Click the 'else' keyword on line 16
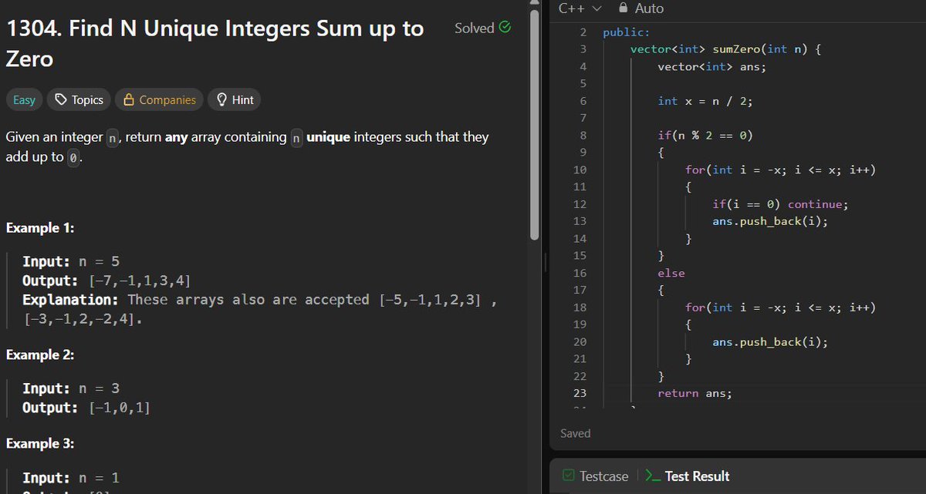The width and height of the screenshot is (926, 494). [671, 274]
